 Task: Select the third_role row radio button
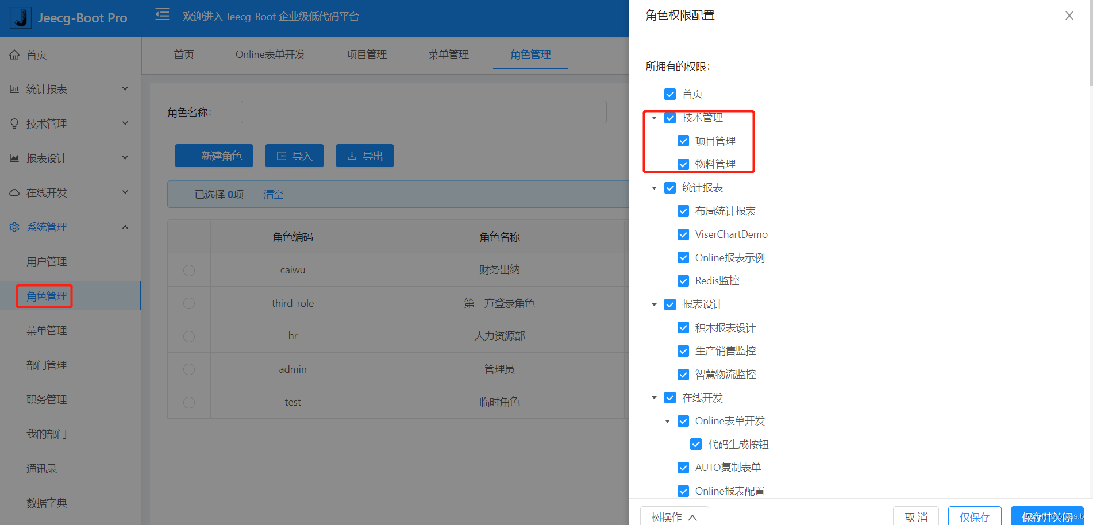coord(189,303)
